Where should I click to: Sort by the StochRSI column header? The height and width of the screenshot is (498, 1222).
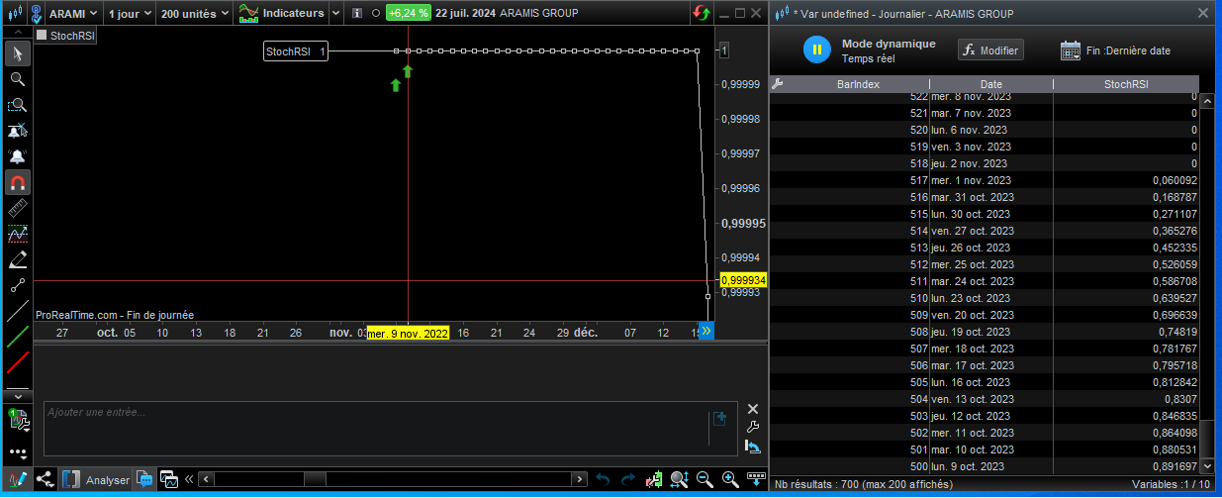1126,84
